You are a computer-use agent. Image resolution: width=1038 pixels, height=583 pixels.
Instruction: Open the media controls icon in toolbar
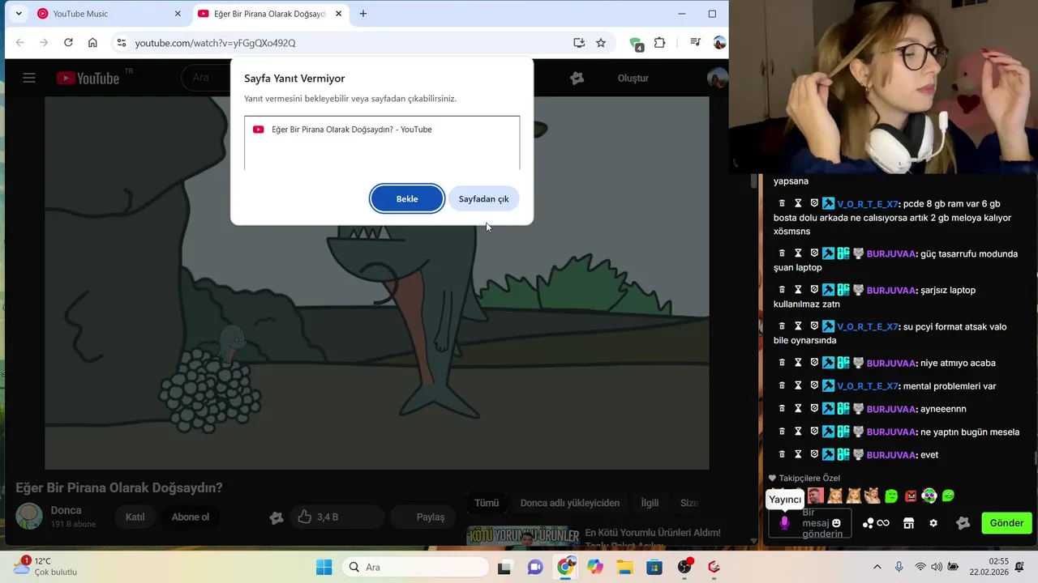(695, 43)
